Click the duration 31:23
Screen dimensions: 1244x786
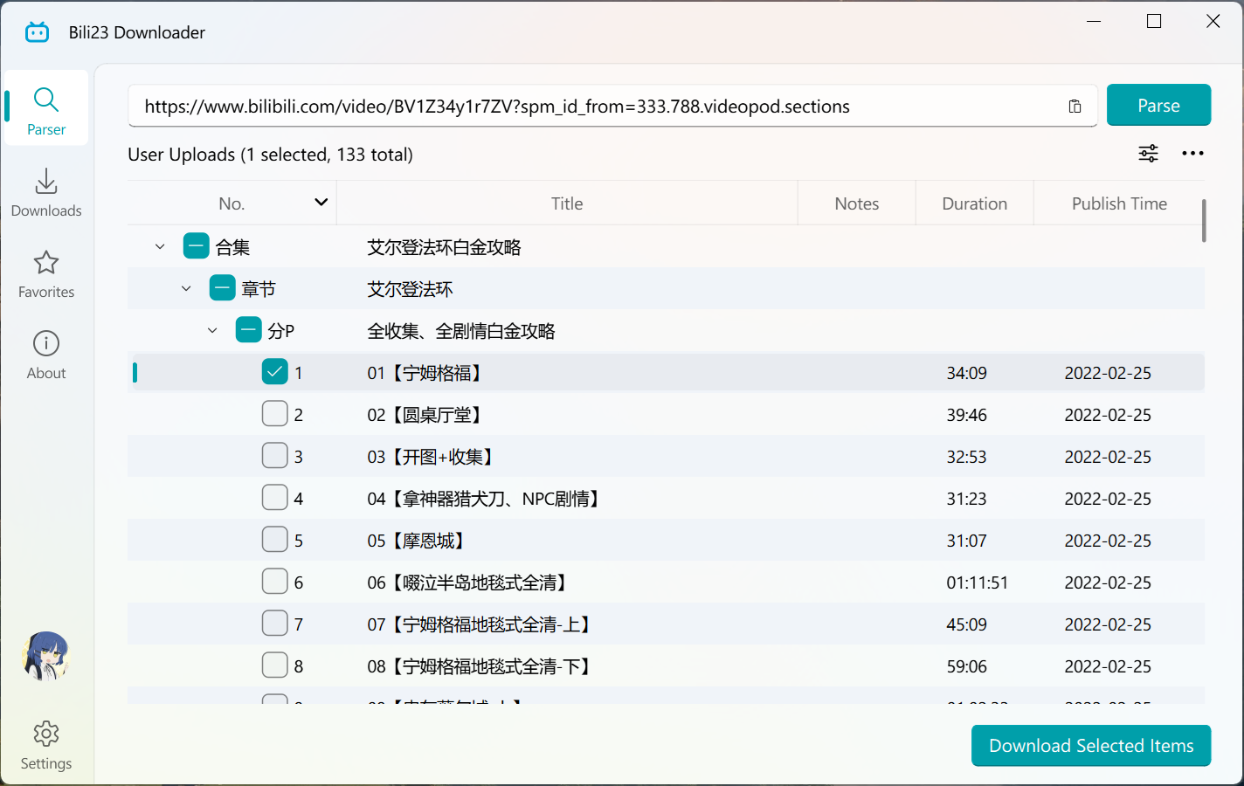967,499
